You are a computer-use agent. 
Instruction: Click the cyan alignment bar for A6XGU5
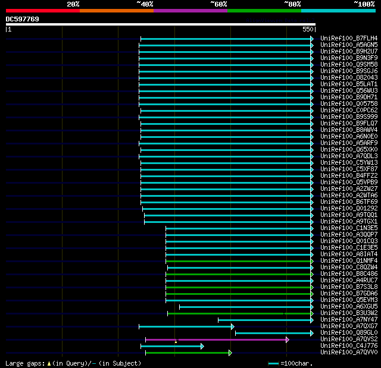tap(245, 307)
